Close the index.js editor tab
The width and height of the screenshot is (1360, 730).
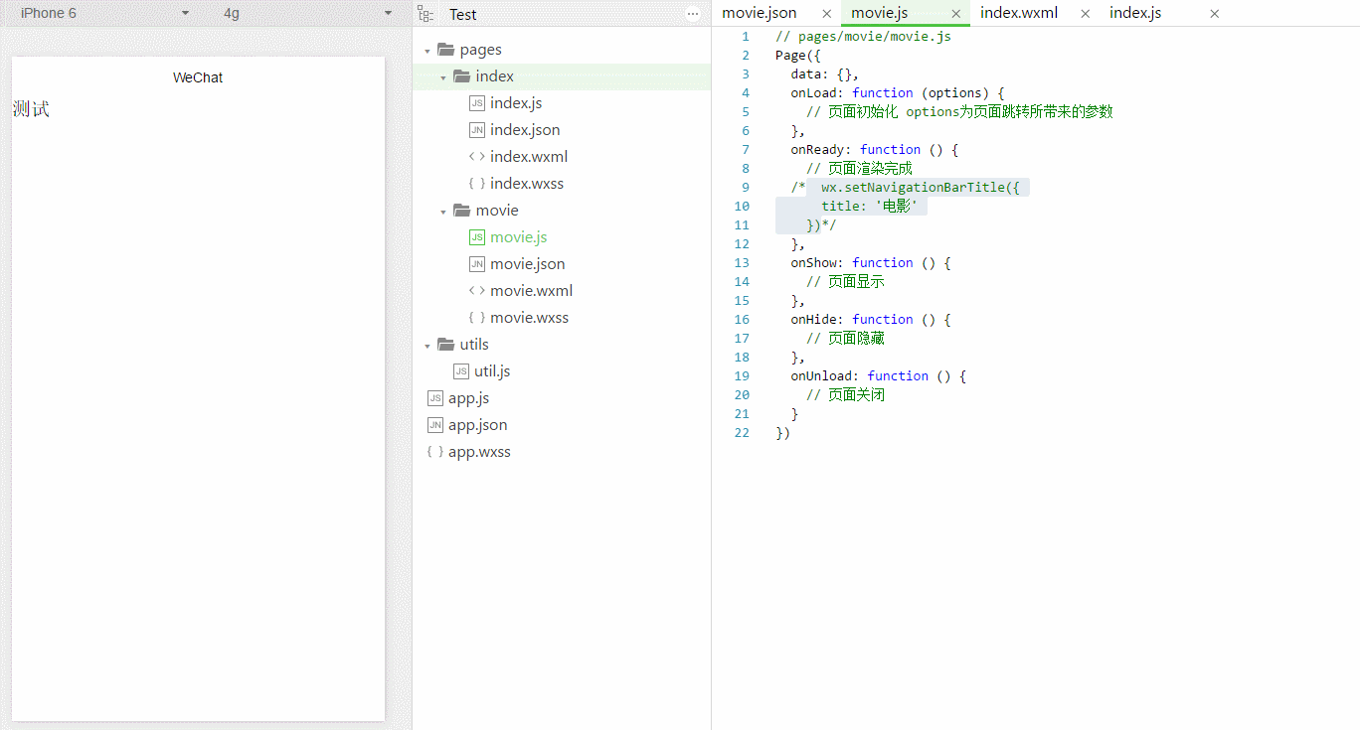point(1214,14)
